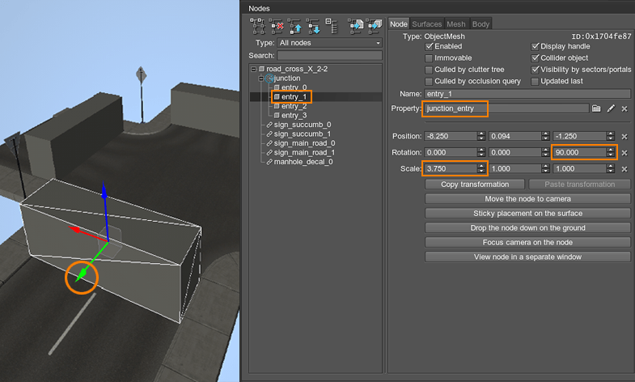Click the Copy transformation button
Viewport: 635px width, 382px height.
474,184
